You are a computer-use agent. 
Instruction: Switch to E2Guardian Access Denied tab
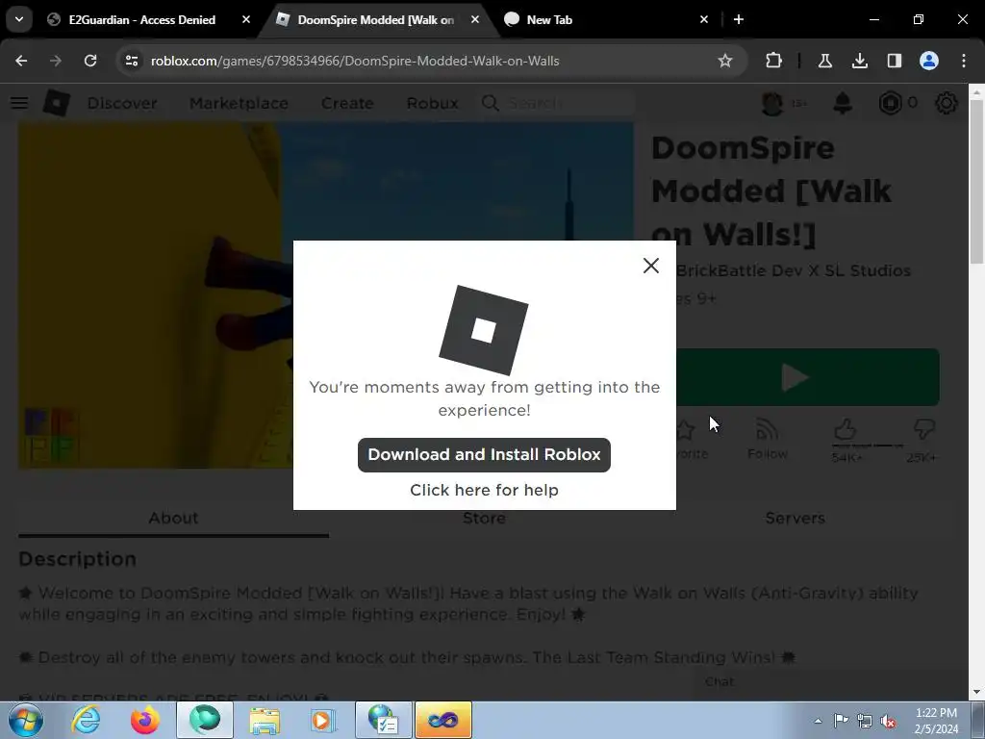[x=142, y=19]
